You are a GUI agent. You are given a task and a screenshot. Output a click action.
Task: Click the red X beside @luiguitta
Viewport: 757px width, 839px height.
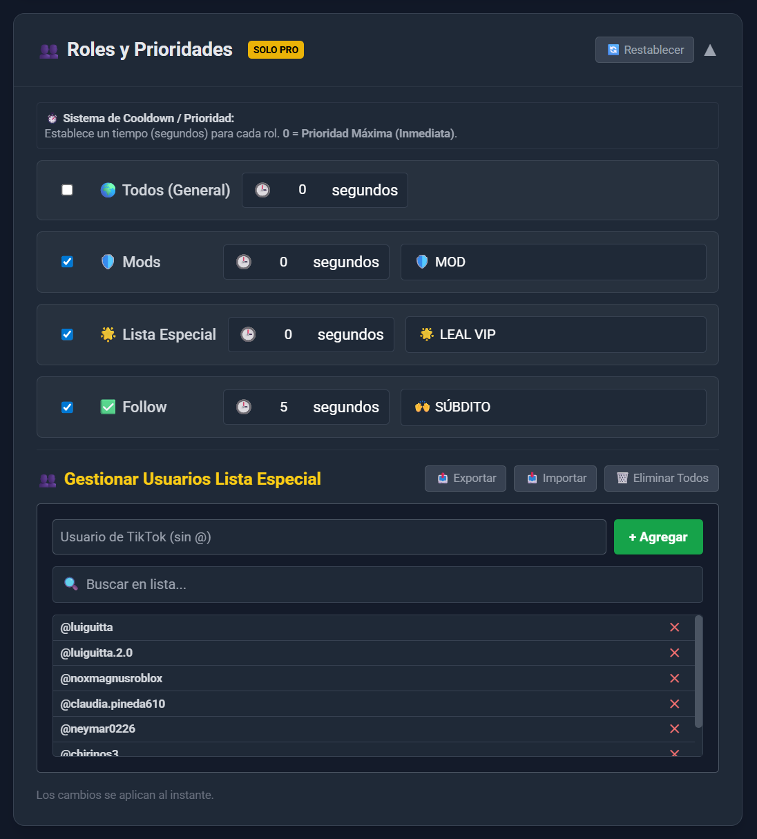674,627
